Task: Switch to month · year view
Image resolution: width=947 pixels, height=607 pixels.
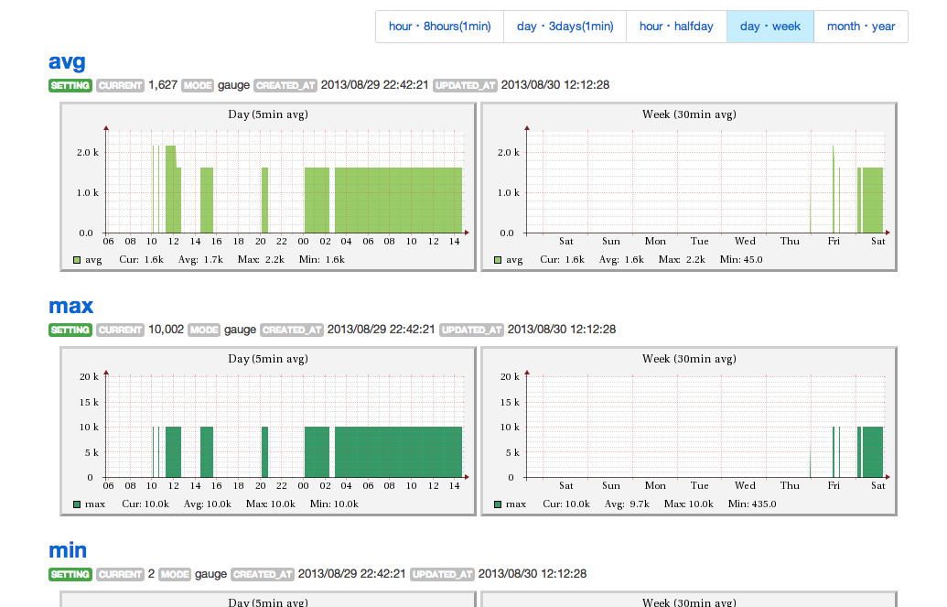Action: click(861, 27)
